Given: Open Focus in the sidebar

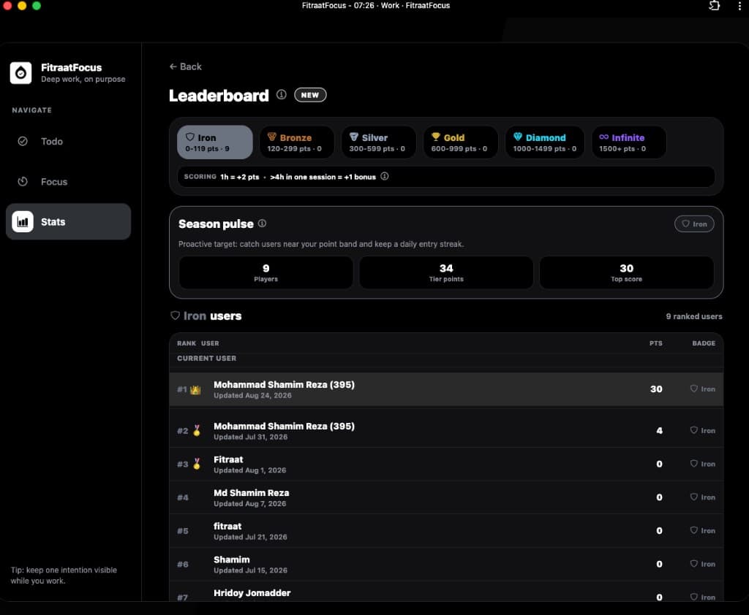Looking at the screenshot, I should (68, 182).
